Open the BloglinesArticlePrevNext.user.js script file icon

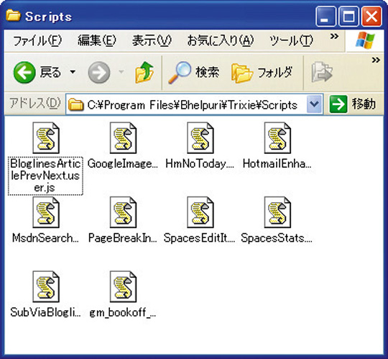pos(46,137)
